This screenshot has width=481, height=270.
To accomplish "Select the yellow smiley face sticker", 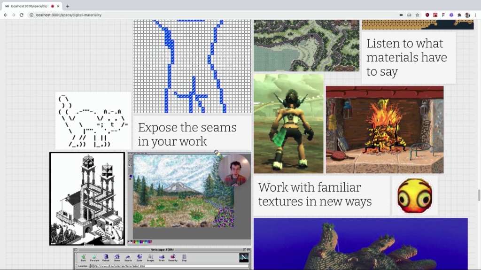I will (415, 196).
